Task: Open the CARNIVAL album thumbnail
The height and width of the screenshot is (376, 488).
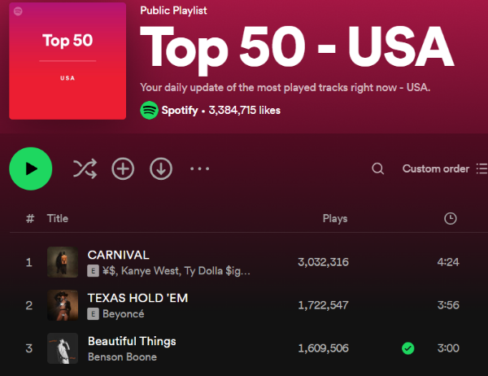Action: pyautogui.click(x=63, y=262)
